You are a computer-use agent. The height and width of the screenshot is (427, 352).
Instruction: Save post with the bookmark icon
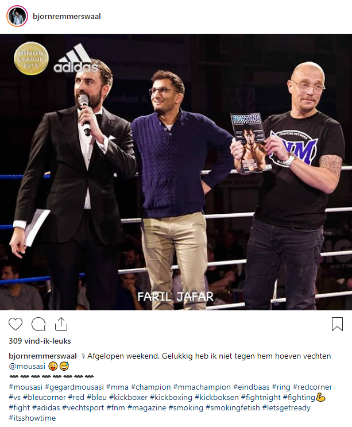pyautogui.click(x=337, y=324)
